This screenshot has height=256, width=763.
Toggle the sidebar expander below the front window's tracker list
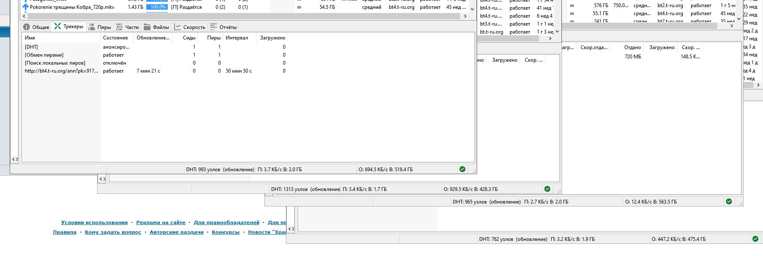pyautogui.click(x=15, y=159)
